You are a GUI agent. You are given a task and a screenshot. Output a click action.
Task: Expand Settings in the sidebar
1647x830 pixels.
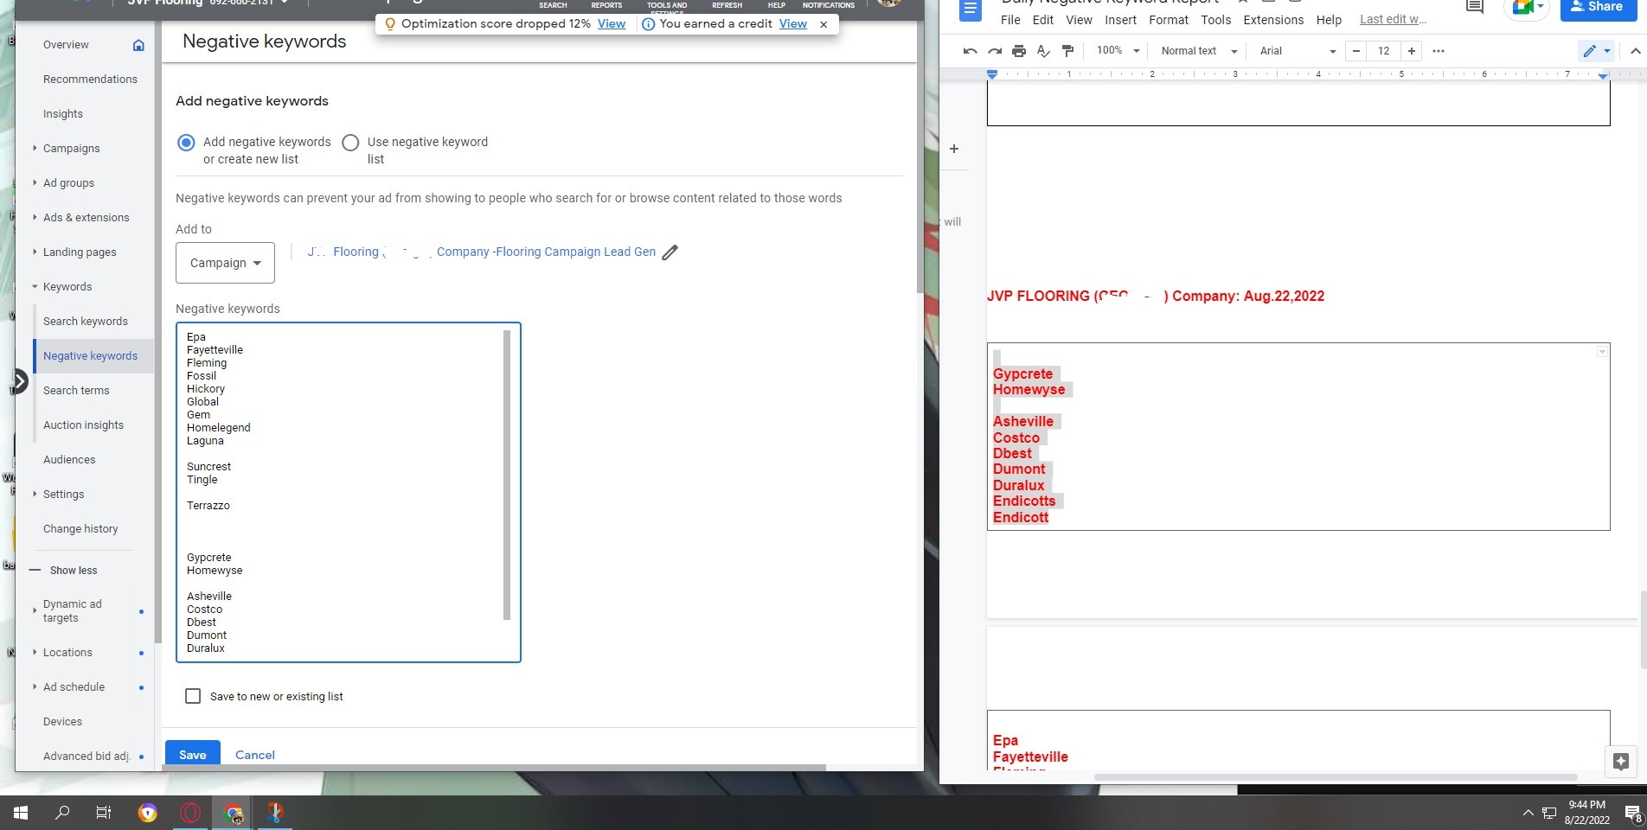click(x=35, y=494)
